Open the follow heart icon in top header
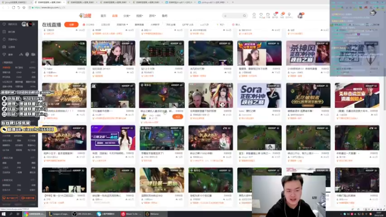 click(x=261, y=15)
